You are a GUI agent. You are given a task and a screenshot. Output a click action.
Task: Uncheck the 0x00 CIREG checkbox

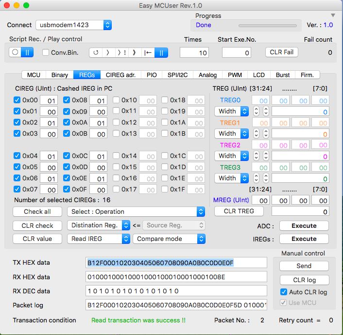click(17, 100)
